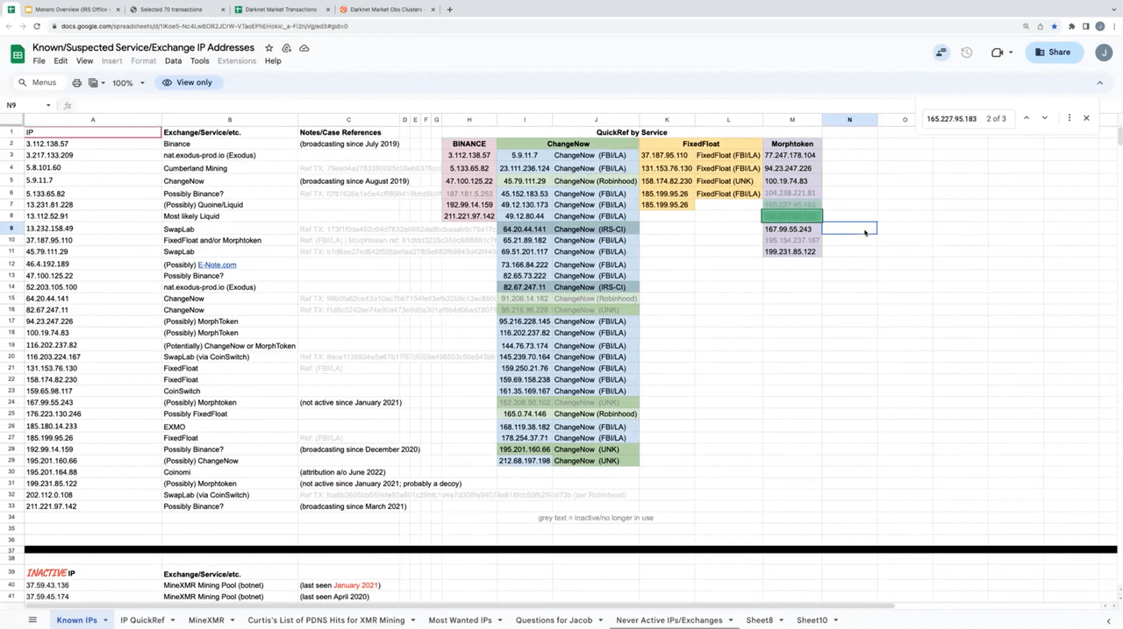Open the comments history icon

tap(941, 53)
